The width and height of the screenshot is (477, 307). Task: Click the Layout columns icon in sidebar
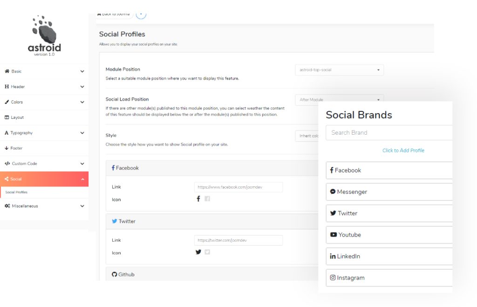pos(7,117)
